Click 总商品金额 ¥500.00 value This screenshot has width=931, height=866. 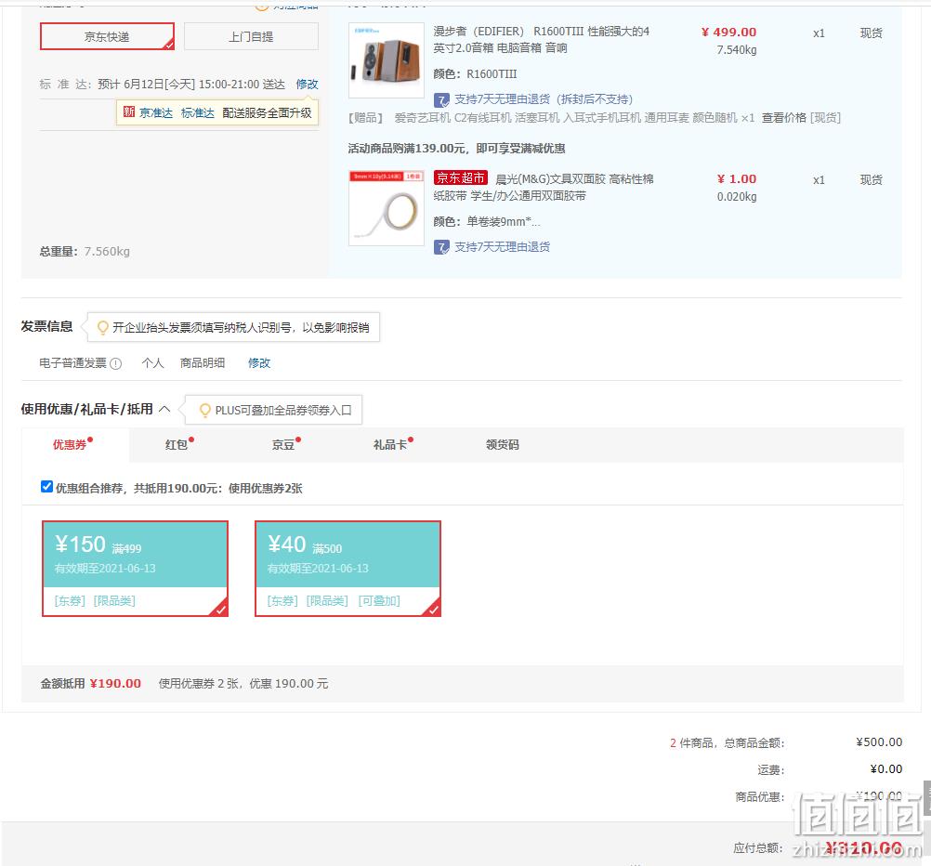pos(879,741)
